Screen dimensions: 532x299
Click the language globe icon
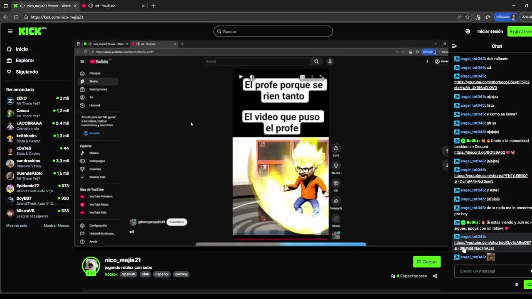468,31
